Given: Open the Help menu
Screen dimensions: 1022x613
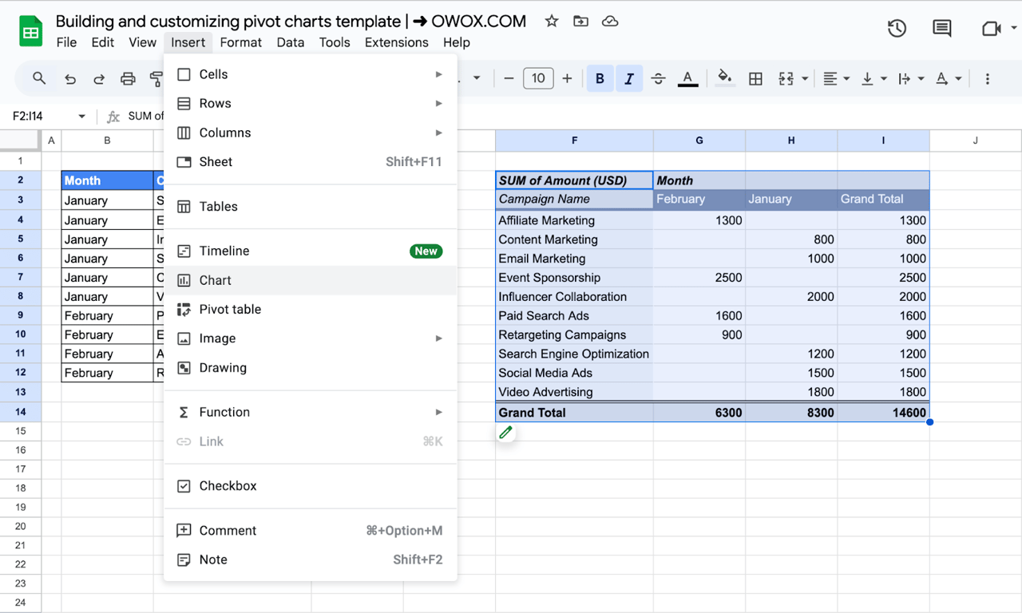Looking at the screenshot, I should point(457,42).
